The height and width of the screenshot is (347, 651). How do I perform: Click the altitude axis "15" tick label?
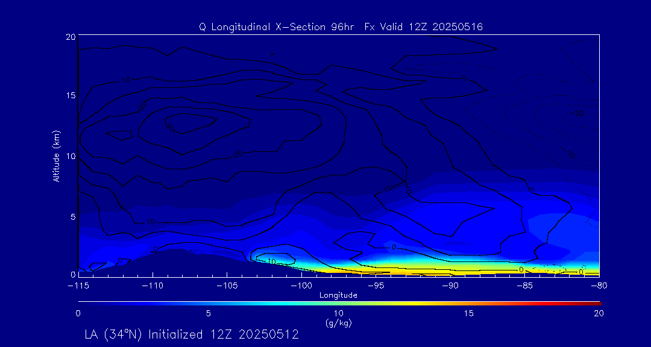coord(70,95)
